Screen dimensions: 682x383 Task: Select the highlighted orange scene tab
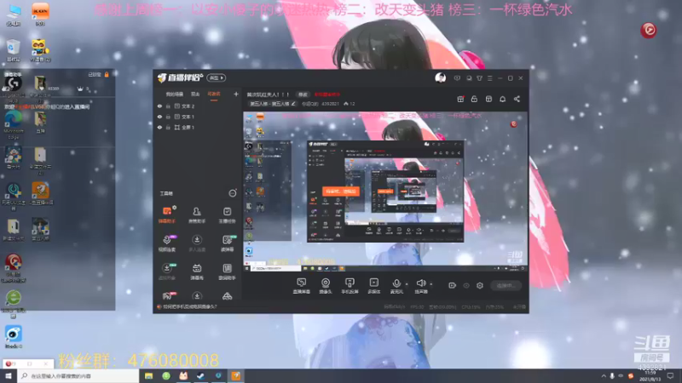pyautogui.click(x=214, y=94)
